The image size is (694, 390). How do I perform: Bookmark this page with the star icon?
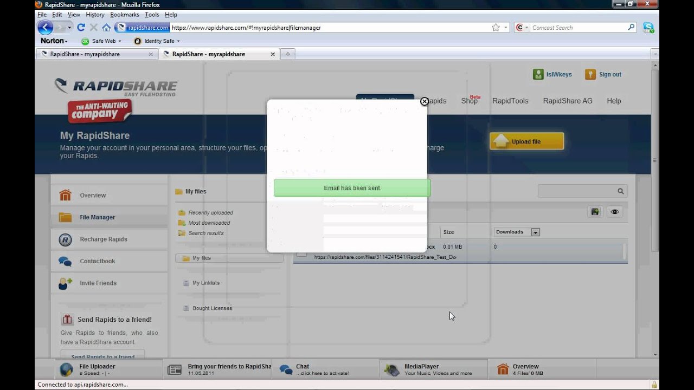(x=496, y=28)
